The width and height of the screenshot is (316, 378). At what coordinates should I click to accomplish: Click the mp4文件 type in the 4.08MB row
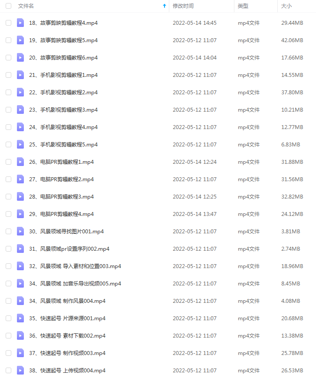coord(249,301)
